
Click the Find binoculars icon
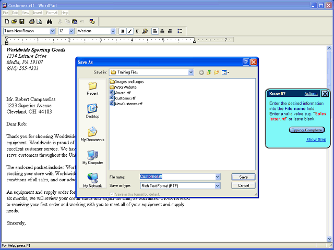(x=50, y=21)
